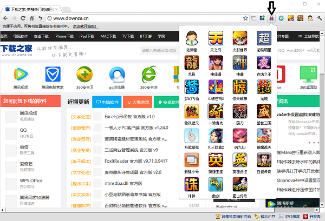Launch 英雄王座 game icon

click(216, 160)
